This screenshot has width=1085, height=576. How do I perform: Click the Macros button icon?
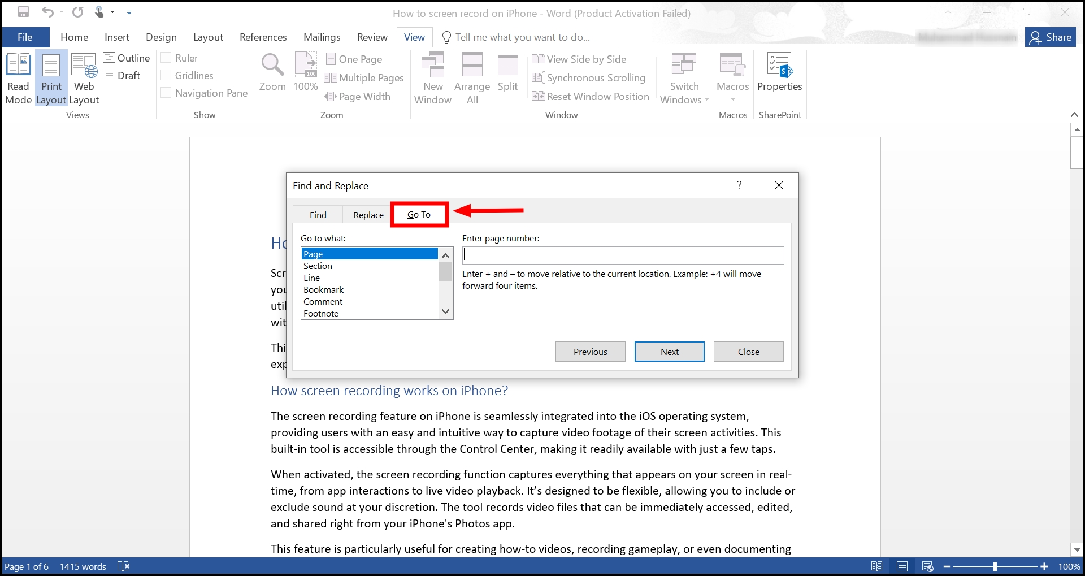(732, 65)
